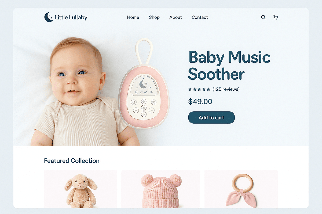Add the Baby Music Soother to cart
This screenshot has width=322, height=214.
pyautogui.click(x=211, y=118)
